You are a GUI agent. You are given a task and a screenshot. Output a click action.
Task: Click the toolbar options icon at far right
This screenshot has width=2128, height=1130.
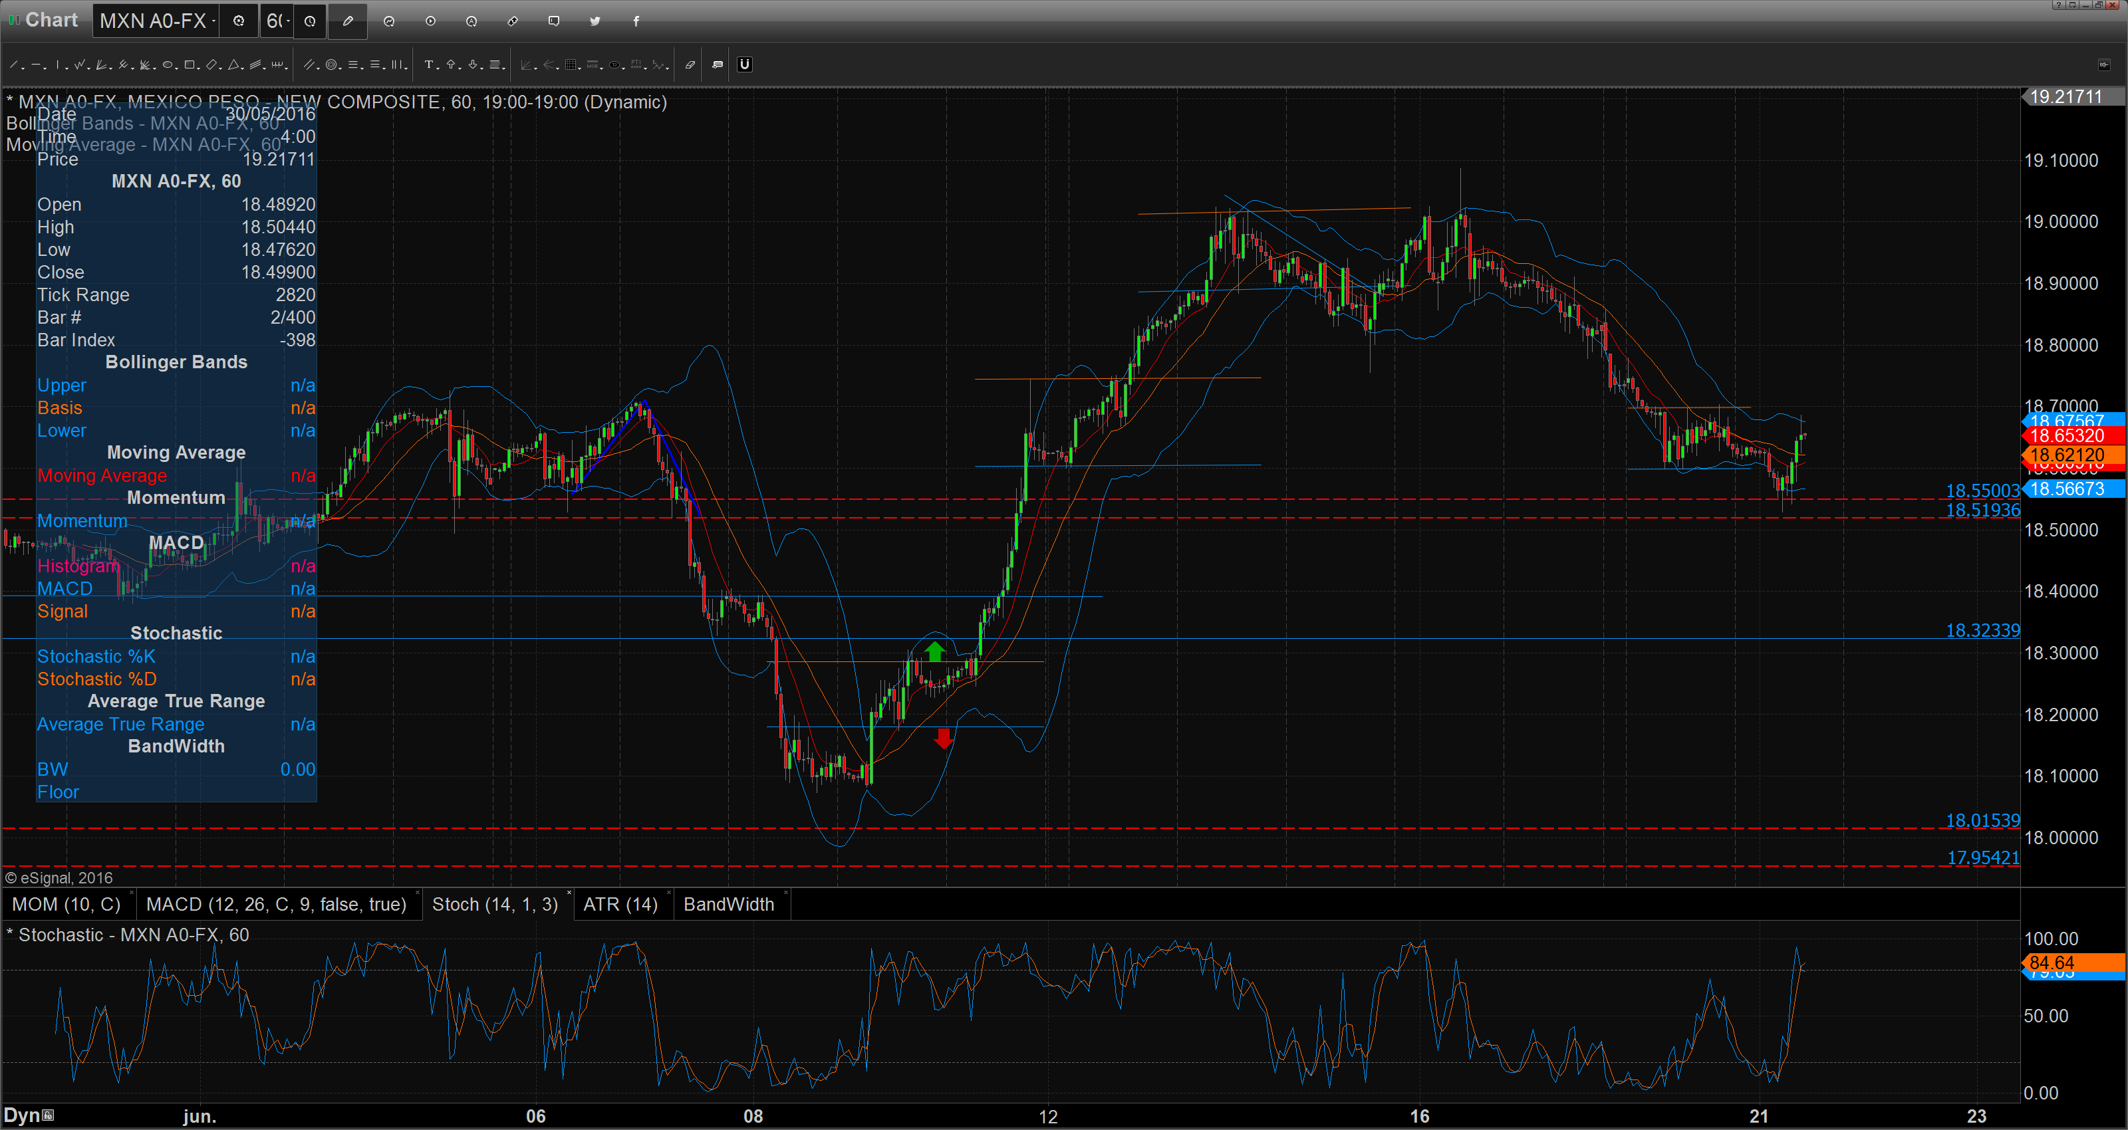(2104, 64)
